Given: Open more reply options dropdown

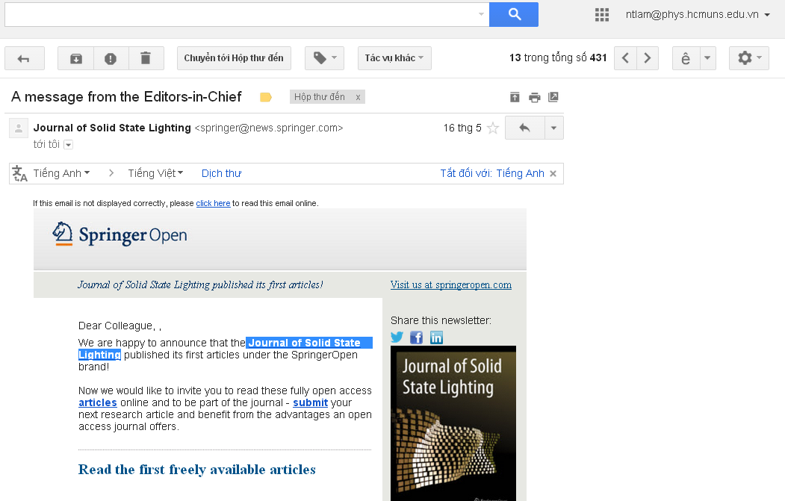Looking at the screenshot, I should pos(553,128).
